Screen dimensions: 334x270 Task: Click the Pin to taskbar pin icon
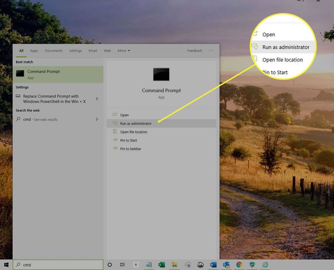coord(115,148)
